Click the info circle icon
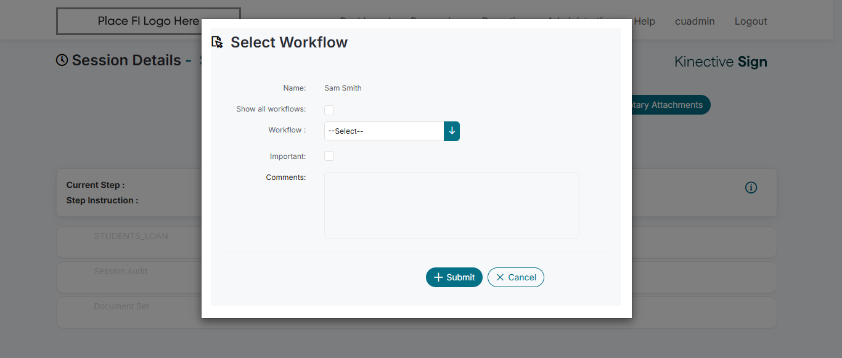842x358 pixels. tap(751, 187)
